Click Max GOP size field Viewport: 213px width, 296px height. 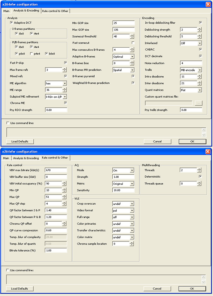coord(124,30)
